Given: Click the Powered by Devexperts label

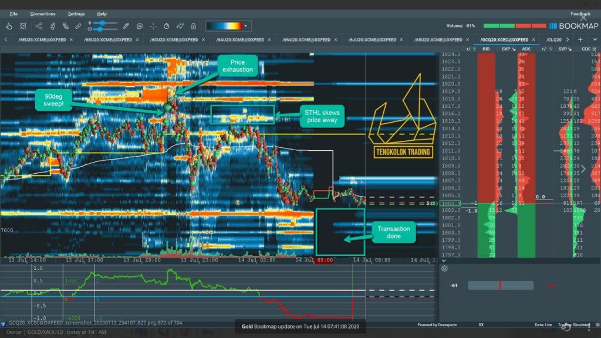Looking at the screenshot, I should point(437,325).
